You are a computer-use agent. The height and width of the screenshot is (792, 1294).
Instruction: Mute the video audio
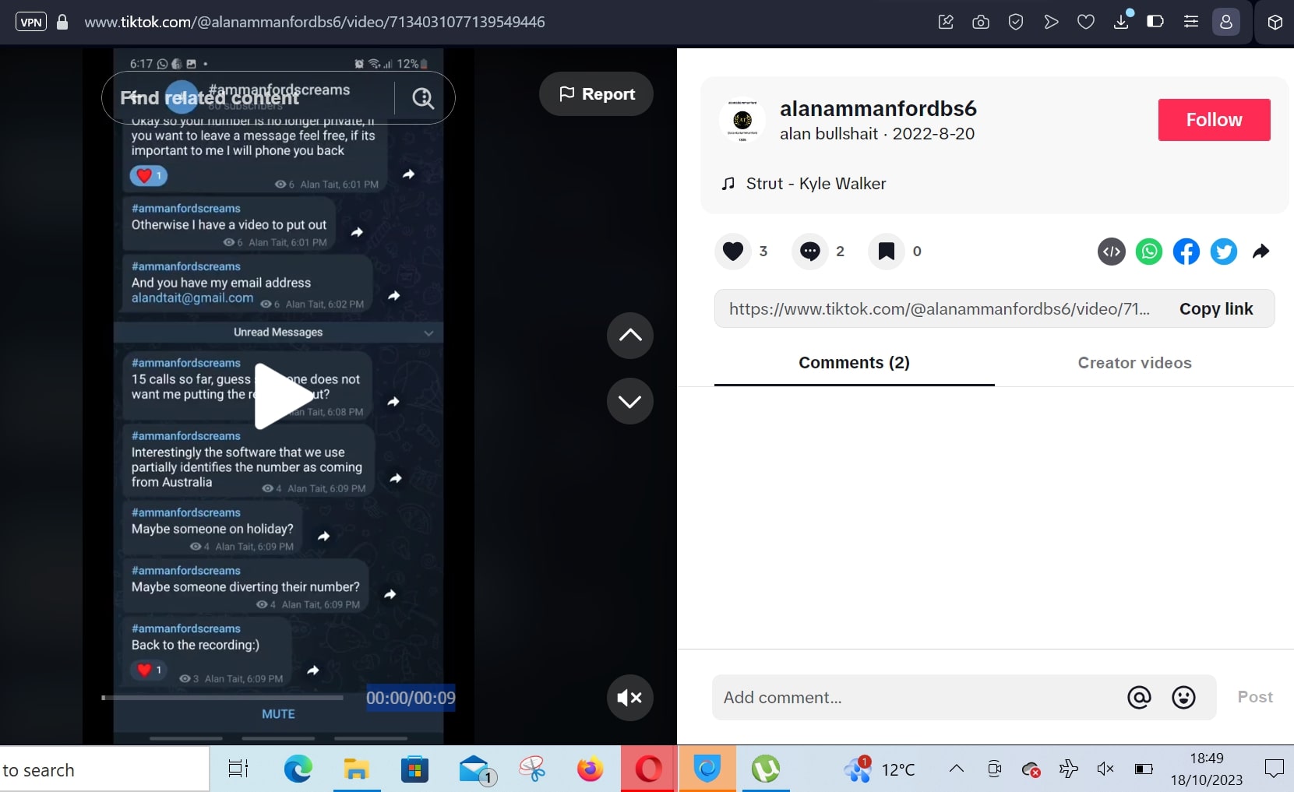coord(629,698)
